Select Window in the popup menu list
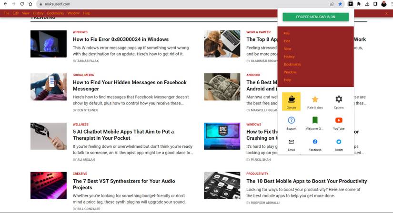The width and height of the screenshot is (393, 213). 290,72
